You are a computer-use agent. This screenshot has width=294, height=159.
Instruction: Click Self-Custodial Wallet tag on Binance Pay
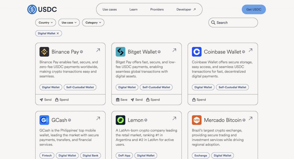pyautogui.click(x=80, y=87)
